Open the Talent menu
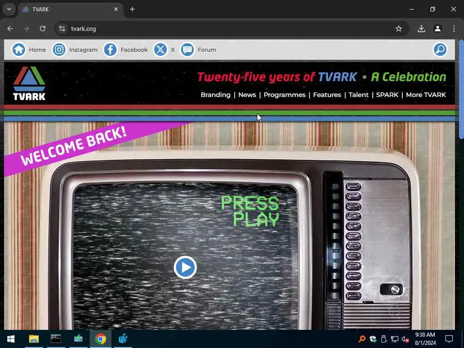The width and height of the screenshot is (464, 348). [358, 95]
